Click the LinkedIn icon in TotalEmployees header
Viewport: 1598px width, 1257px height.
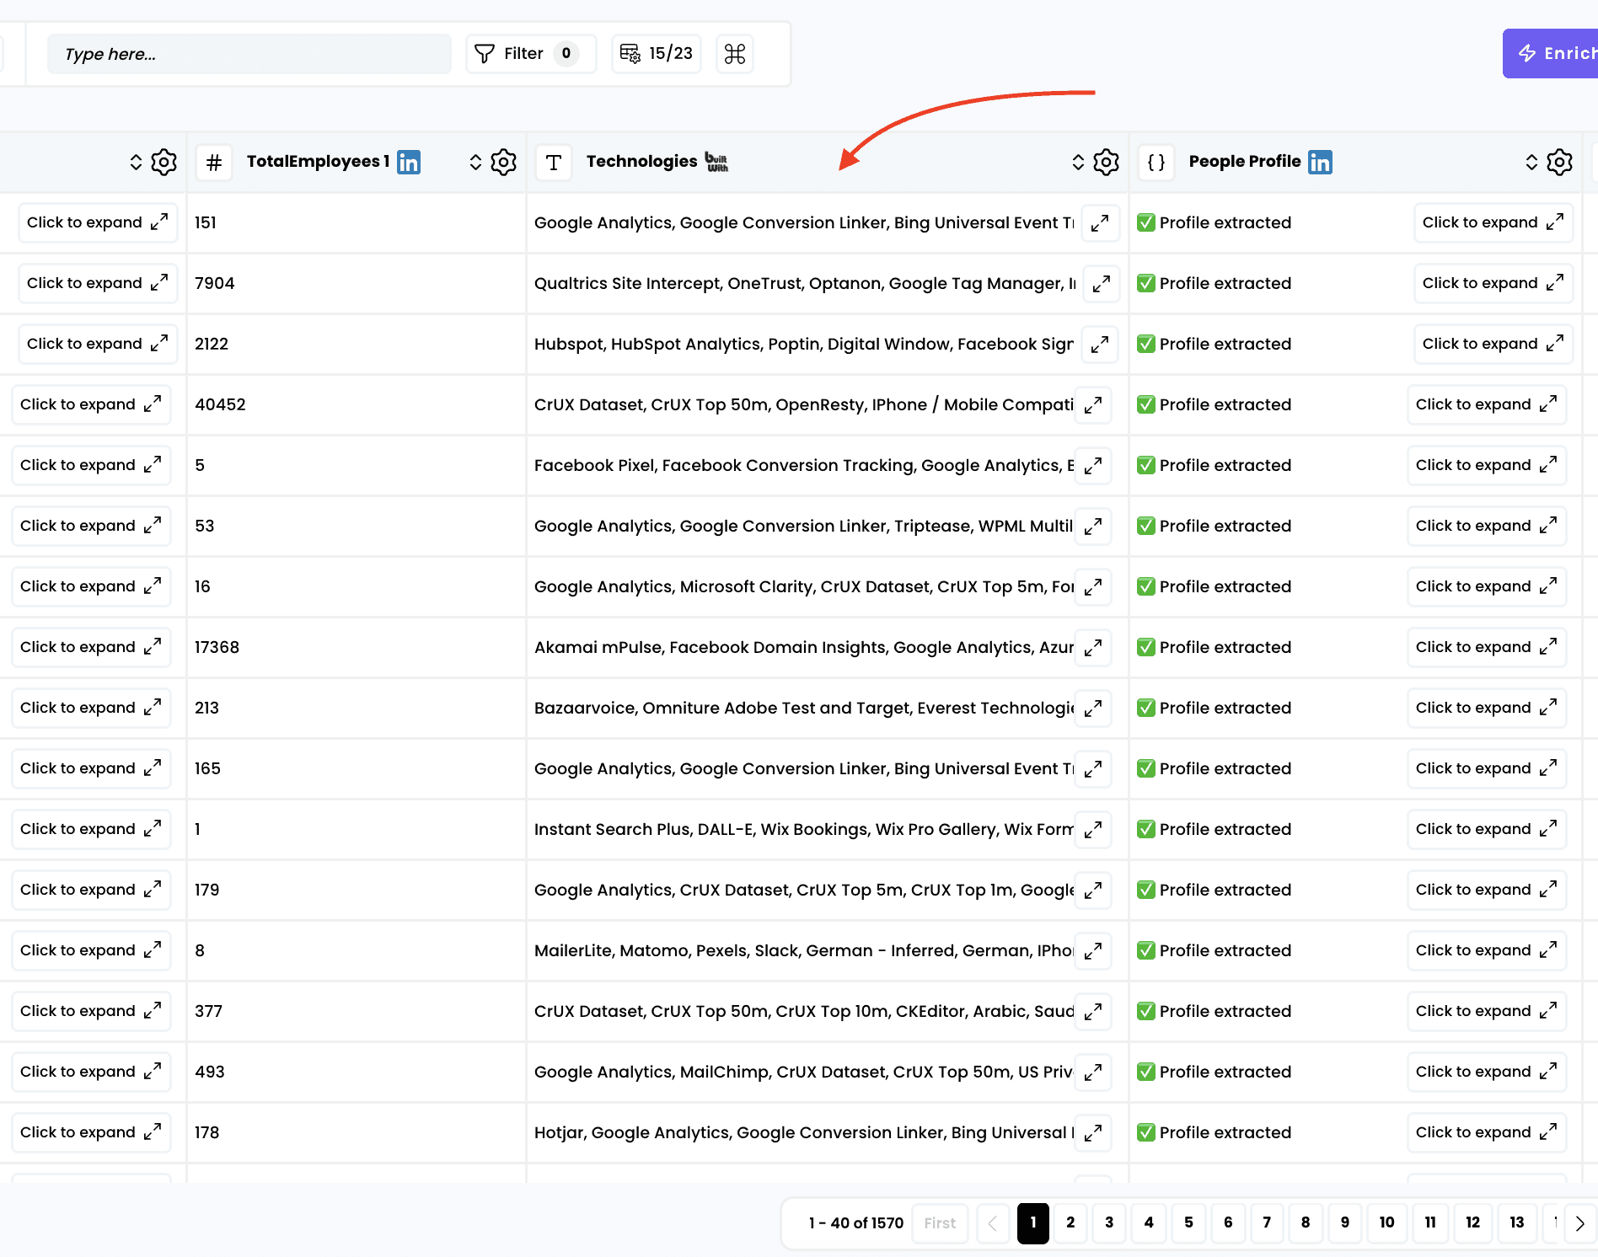(409, 162)
